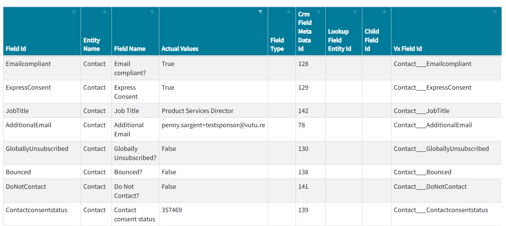506x226 pixels.
Task: Select the Emailcompliant field id cell
Action: click(28, 64)
